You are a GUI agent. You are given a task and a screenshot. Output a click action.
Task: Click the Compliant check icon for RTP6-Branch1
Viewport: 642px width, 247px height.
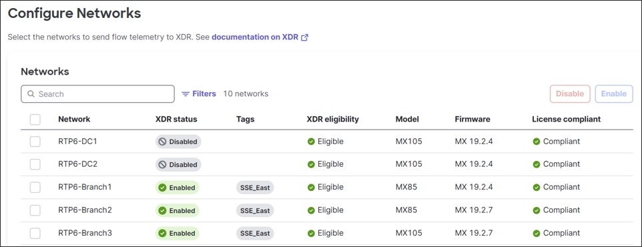tap(537, 187)
